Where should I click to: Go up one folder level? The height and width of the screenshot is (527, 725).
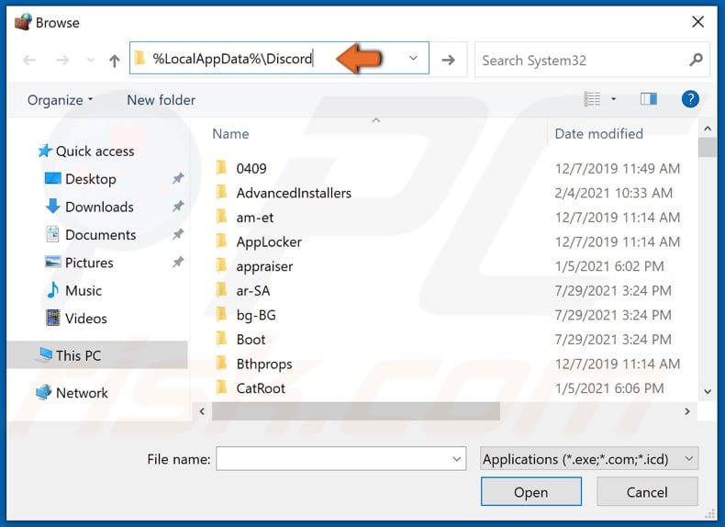coord(114,61)
